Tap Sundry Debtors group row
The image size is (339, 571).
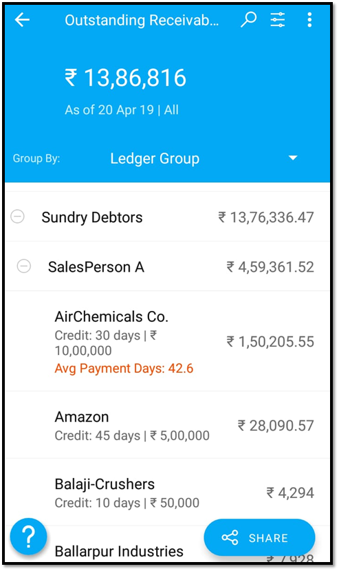click(168, 217)
